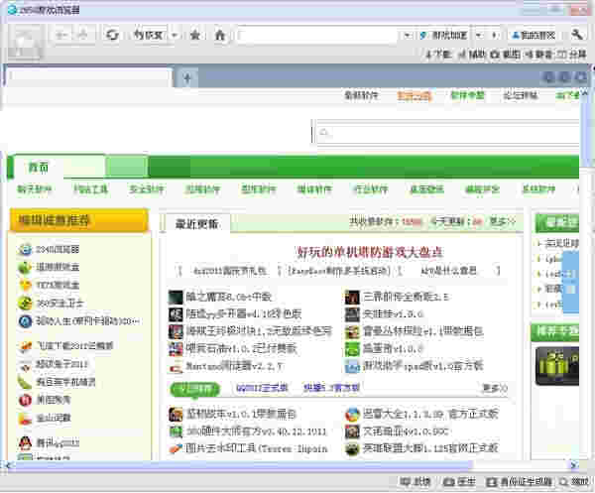This screenshot has height=493, width=595.
Task: Open the red headline about tower defense games
Action: click(370, 252)
